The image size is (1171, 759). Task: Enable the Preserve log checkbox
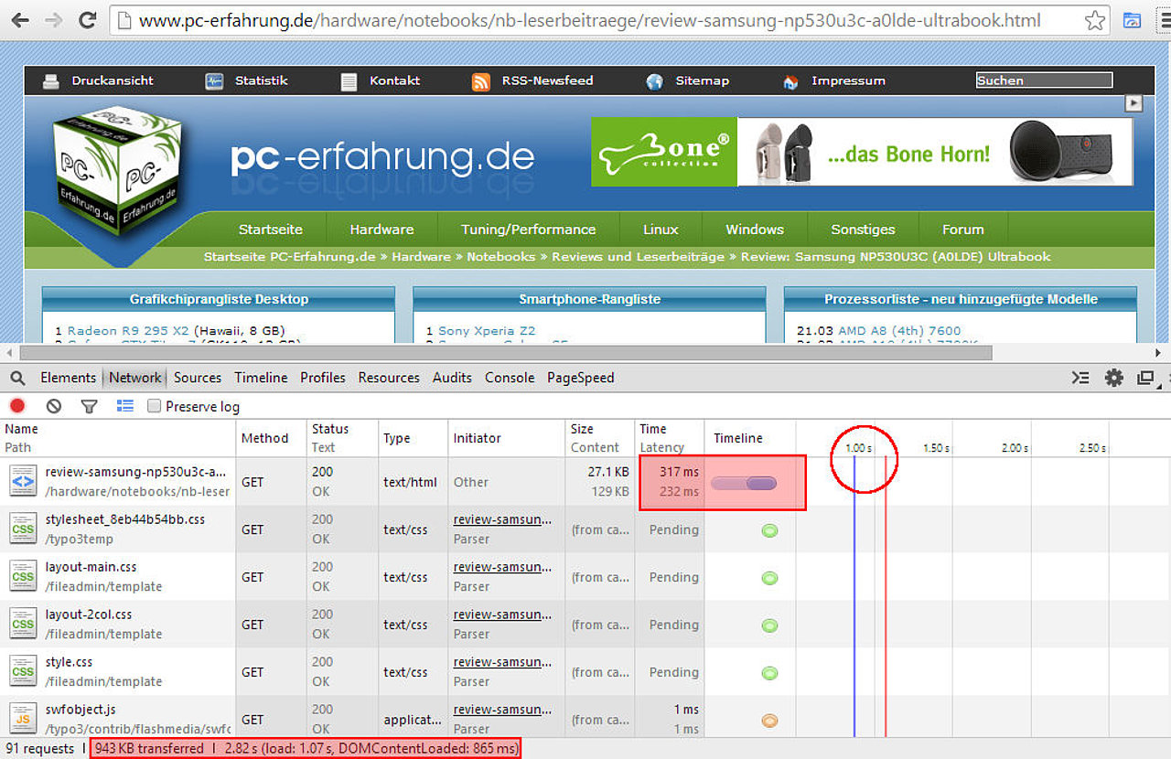tap(155, 406)
